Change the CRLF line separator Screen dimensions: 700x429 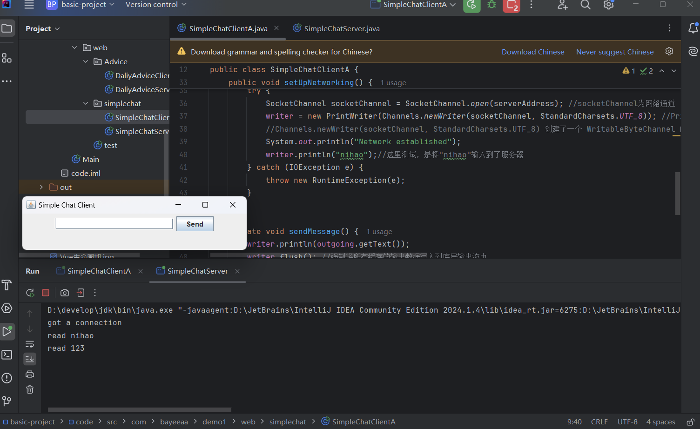click(599, 422)
